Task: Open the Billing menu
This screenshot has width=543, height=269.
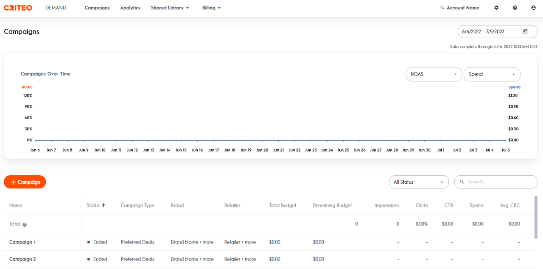Action: coord(211,8)
